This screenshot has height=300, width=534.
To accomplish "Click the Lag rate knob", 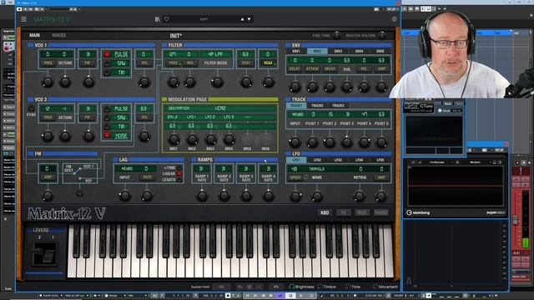I will tap(147, 196).
